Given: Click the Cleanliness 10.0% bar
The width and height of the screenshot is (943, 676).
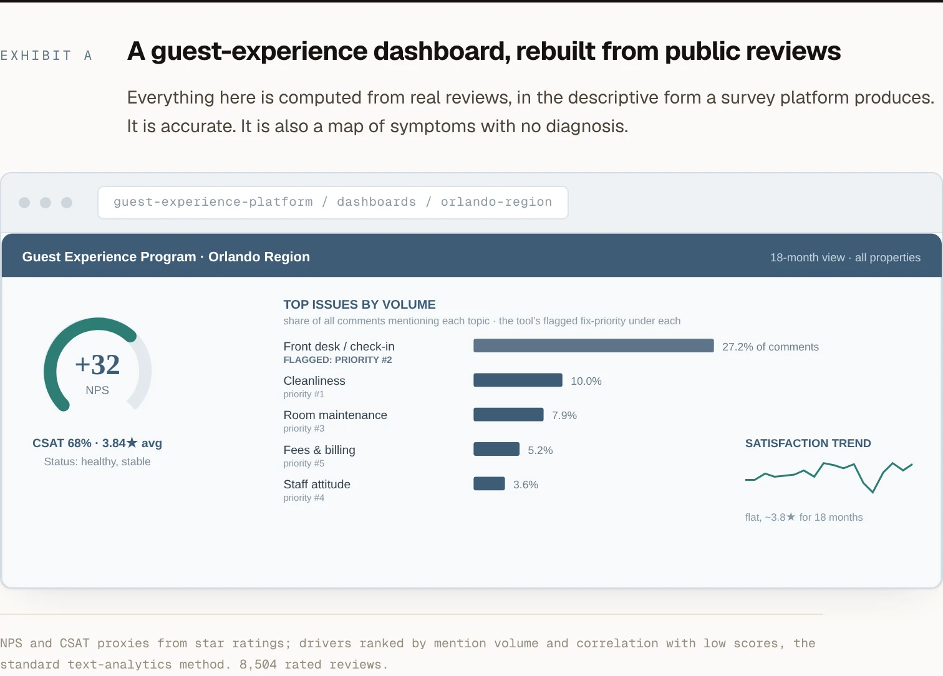Looking at the screenshot, I should (x=518, y=380).
